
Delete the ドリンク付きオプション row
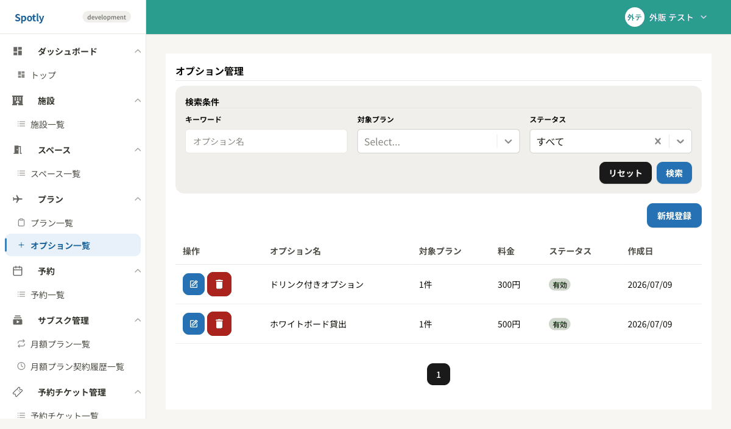point(219,284)
